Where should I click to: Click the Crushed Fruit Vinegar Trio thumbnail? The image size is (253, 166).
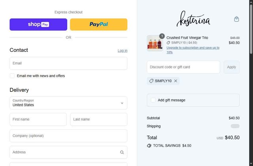pos(155,43)
